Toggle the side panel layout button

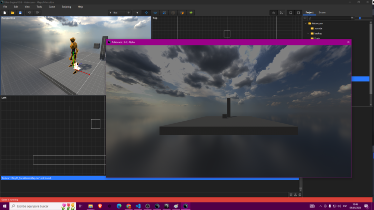coord(298,12)
